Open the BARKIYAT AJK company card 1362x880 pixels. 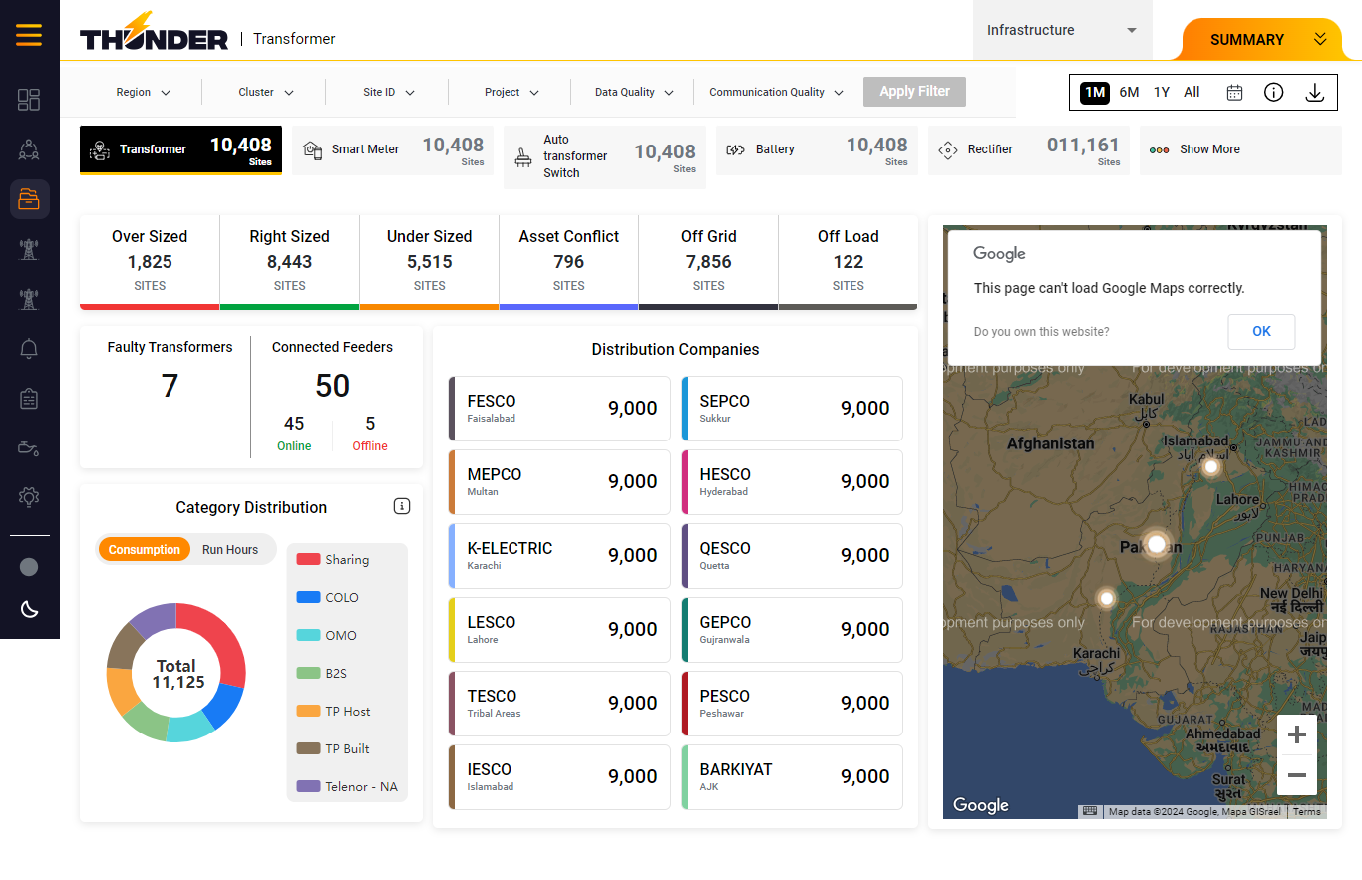click(792, 777)
